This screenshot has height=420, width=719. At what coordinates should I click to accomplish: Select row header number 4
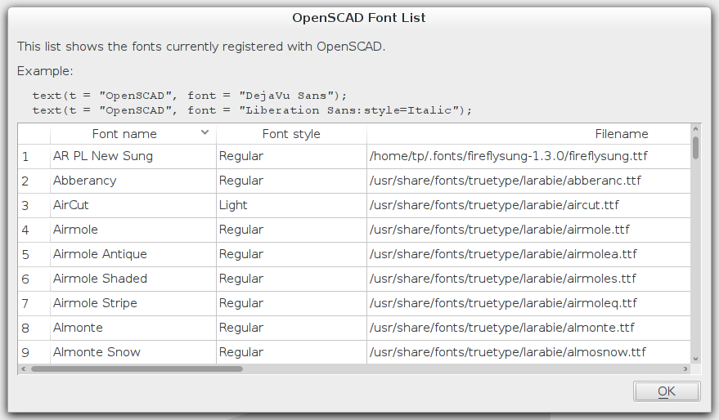[34, 230]
